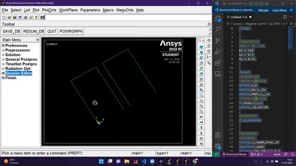The width and height of the screenshot is (296, 166).
Task: Click the Fit View magnifier icon
Action: click(x=201, y=90)
